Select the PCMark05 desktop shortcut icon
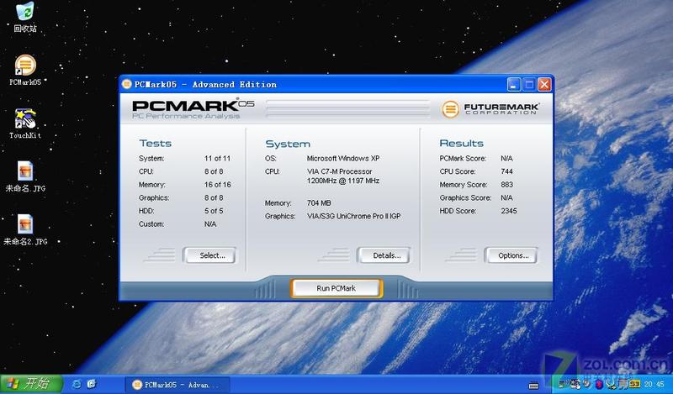Screen dimensions: 673x394 coord(25,71)
